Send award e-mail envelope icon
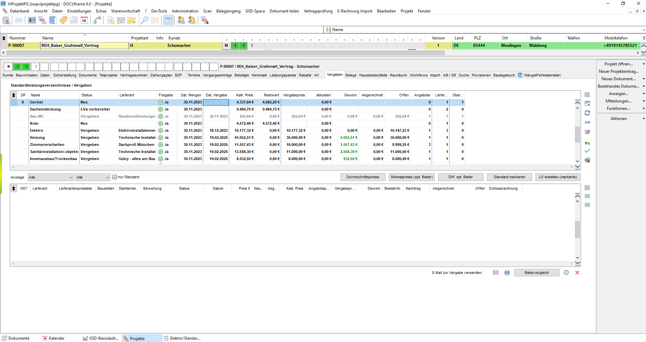 (x=496, y=273)
